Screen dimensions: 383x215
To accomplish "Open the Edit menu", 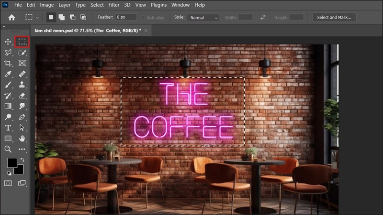I will (x=31, y=5).
